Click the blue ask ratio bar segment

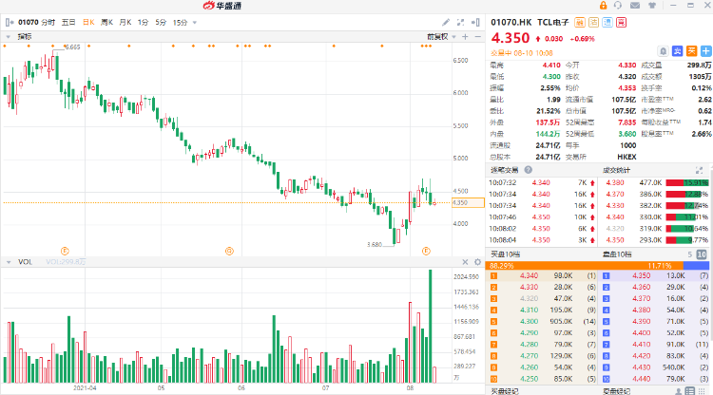click(x=696, y=266)
